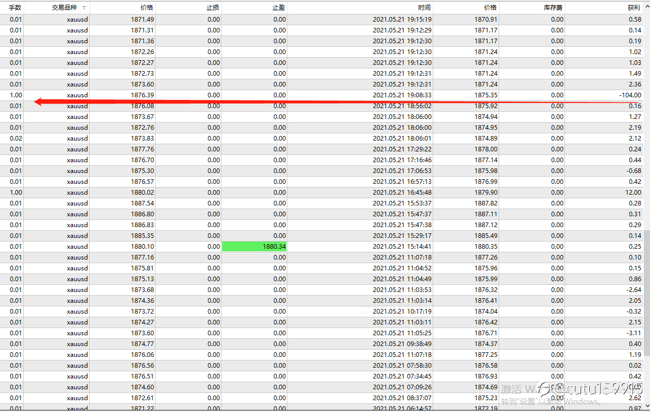Select the time 2021.05.21 18:06:01
The height and width of the screenshot is (412, 650).
tap(402, 139)
